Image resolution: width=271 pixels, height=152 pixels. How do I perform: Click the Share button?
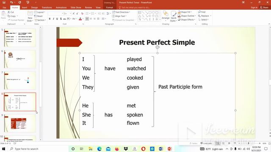point(264,8)
